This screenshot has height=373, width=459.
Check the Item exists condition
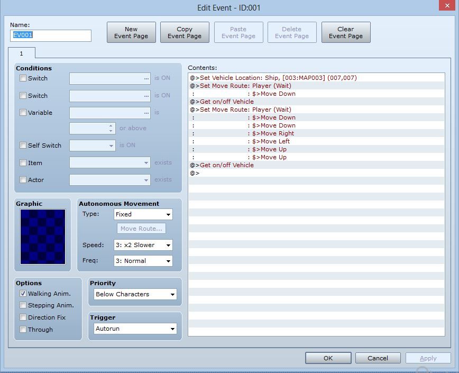point(23,163)
